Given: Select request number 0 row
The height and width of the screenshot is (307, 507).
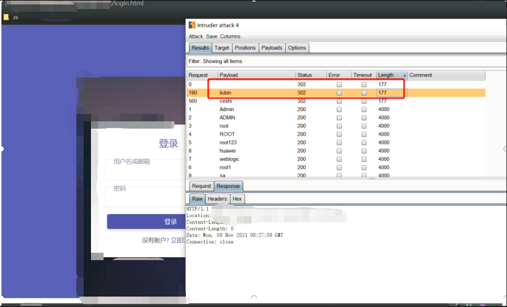Looking at the screenshot, I should pyautogui.click(x=336, y=85).
